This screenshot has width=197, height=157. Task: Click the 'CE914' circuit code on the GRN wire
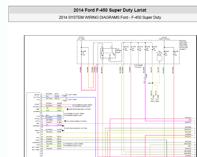click(x=59, y=110)
